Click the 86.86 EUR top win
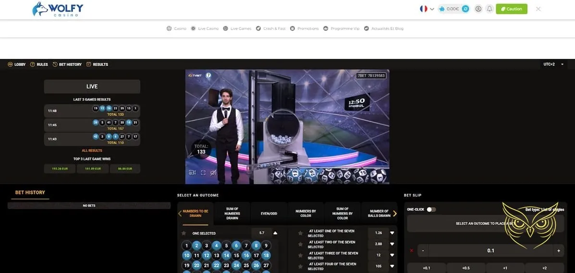 [x=125, y=168]
